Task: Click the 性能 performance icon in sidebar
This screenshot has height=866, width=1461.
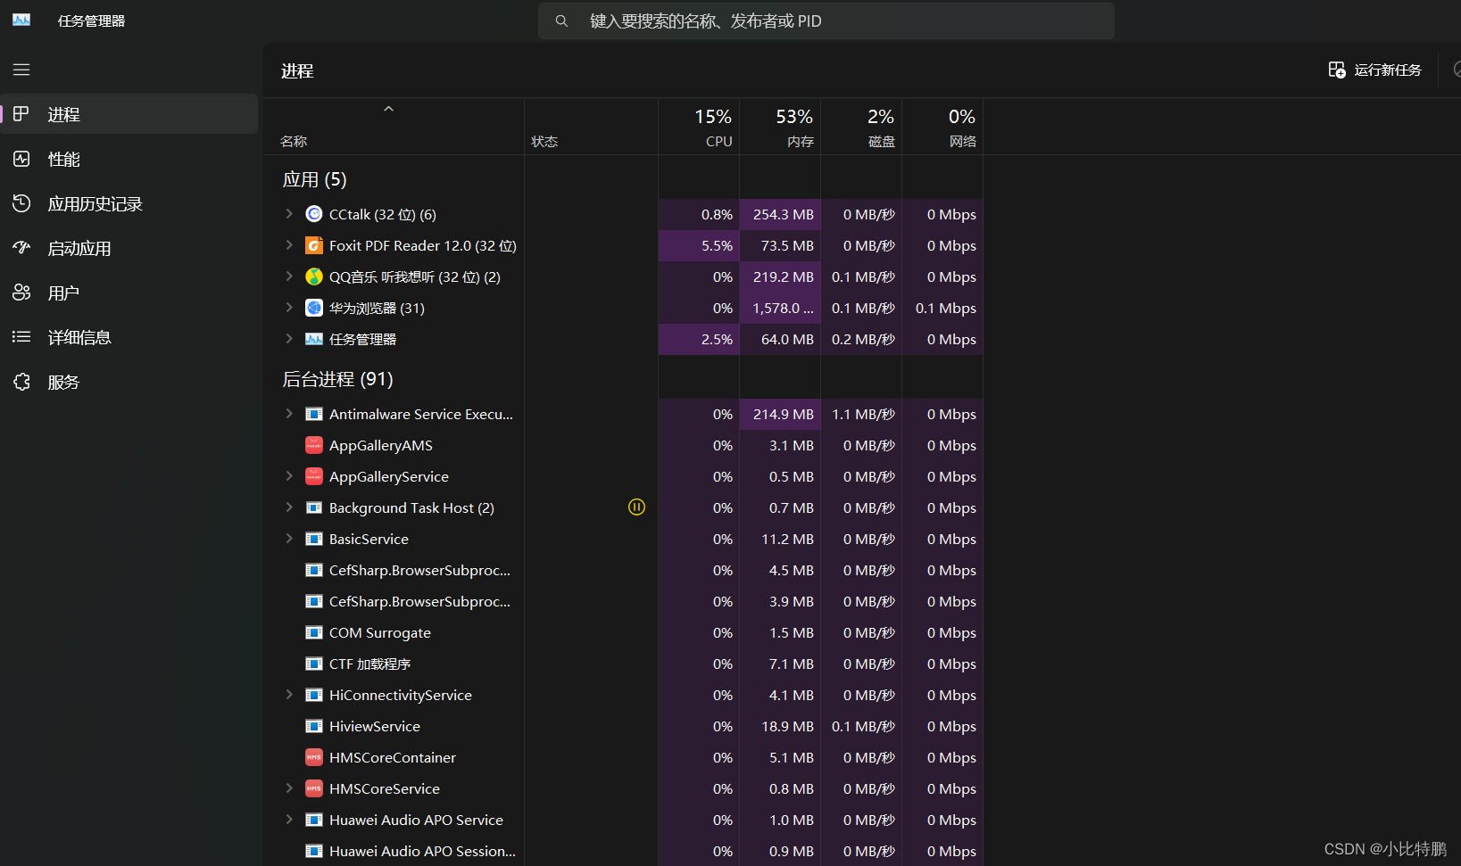Action: click(21, 159)
